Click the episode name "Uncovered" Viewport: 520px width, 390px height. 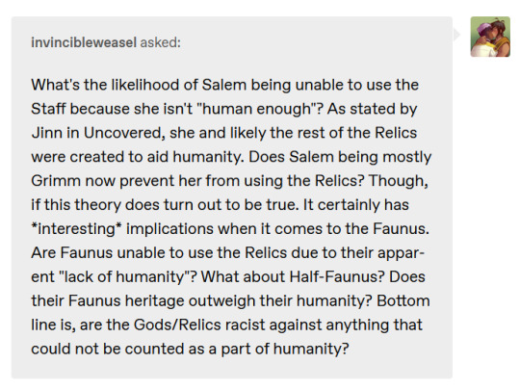[x=124, y=133]
